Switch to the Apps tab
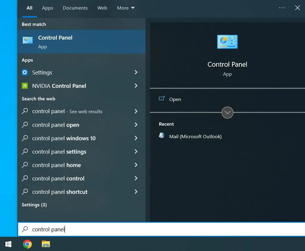 point(47,8)
